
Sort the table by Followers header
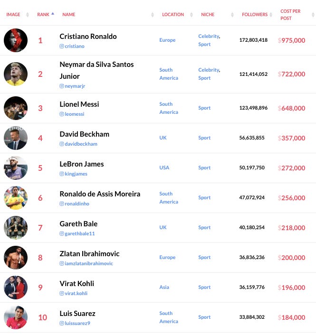tap(255, 15)
